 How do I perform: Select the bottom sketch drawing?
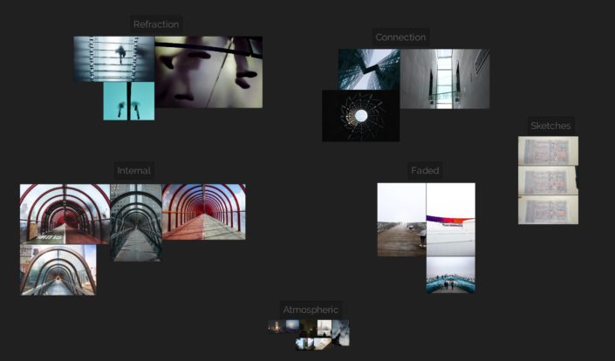coord(548,209)
